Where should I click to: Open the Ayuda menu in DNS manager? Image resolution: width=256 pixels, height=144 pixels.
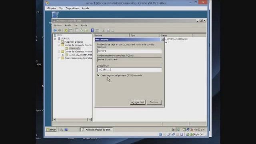84,26
